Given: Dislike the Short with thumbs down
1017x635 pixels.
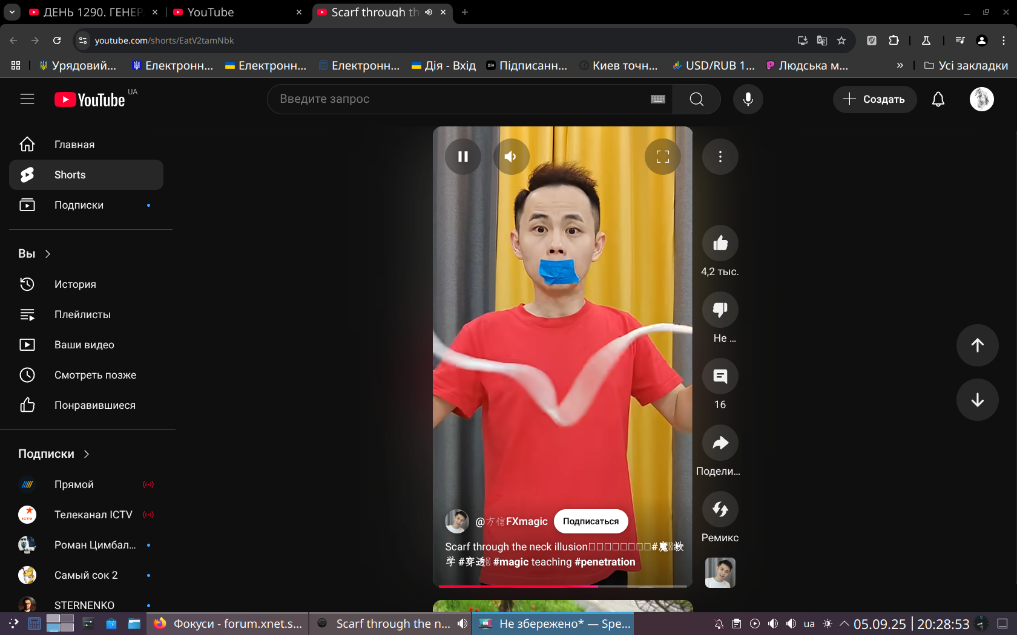Looking at the screenshot, I should pos(720,310).
